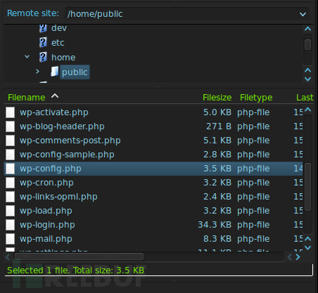The image size is (318, 293).
Task: Collapse the home directory tree node
Action: point(27,57)
